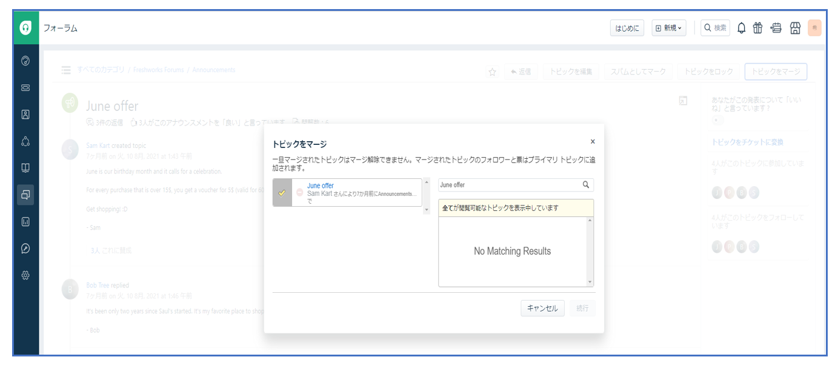This screenshot has width=835, height=371.
Task: Click the No Matching Results text
Action: 512,251
